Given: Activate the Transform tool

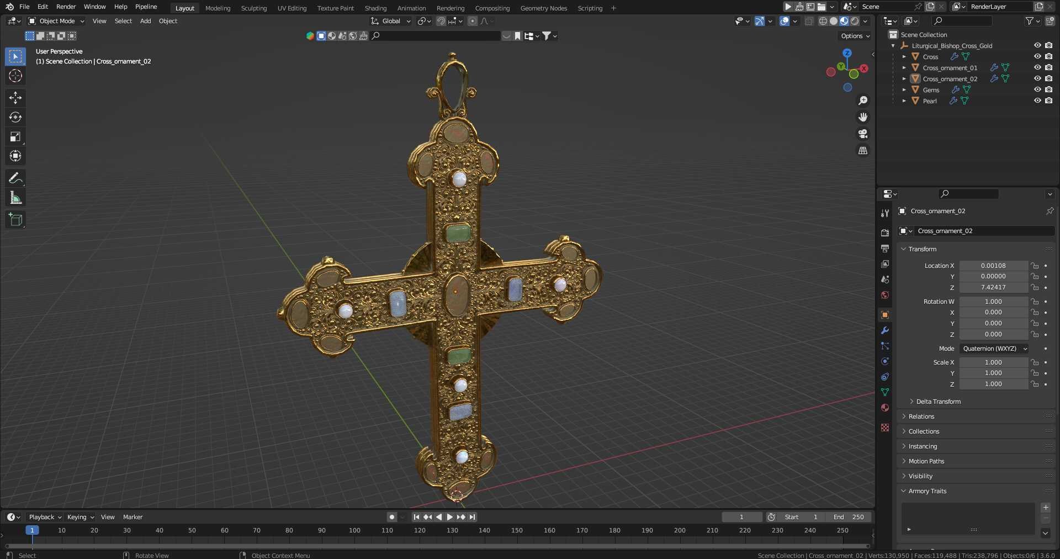Looking at the screenshot, I should coord(15,156).
